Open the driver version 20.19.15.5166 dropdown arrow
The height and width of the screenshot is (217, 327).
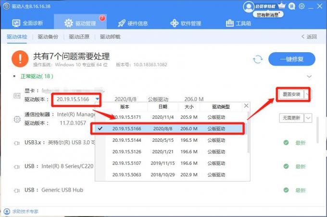pos(97,99)
